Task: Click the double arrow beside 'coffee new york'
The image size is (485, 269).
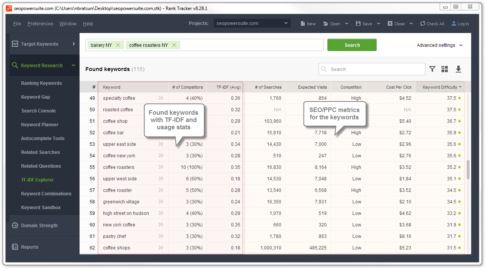Action: (x=161, y=155)
